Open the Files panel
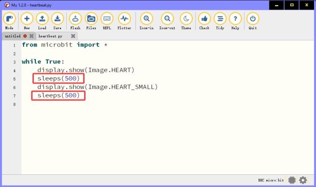316x187 pixels. [91, 21]
